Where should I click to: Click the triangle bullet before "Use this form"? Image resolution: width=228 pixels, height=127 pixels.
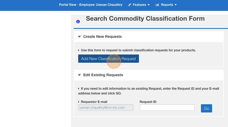[x=79, y=50]
